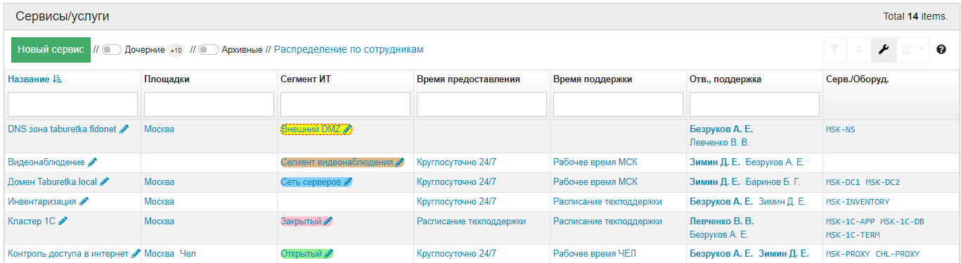Open Контроль доступа в интернет service
The height and width of the screenshot is (263, 961).
point(68,254)
